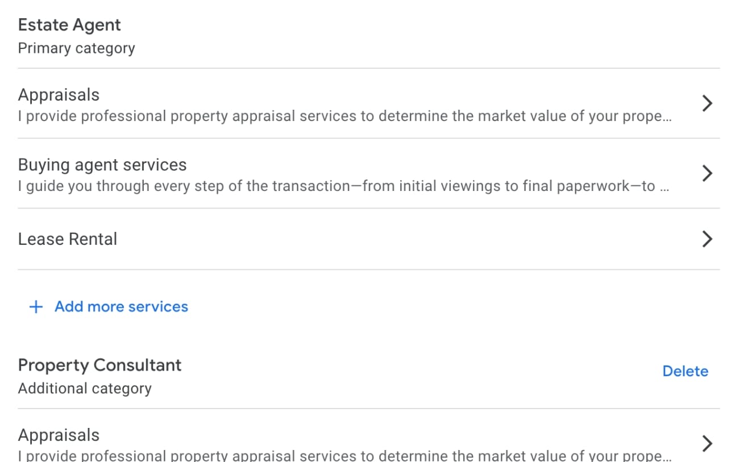Expand Appraisals chevron under Estate Agent

pyautogui.click(x=707, y=103)
